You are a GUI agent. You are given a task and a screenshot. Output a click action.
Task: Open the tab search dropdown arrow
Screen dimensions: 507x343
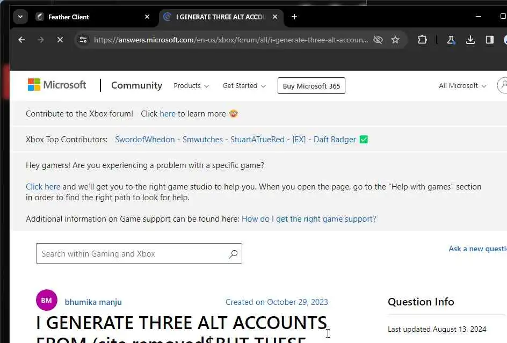(x=20, y=17)
